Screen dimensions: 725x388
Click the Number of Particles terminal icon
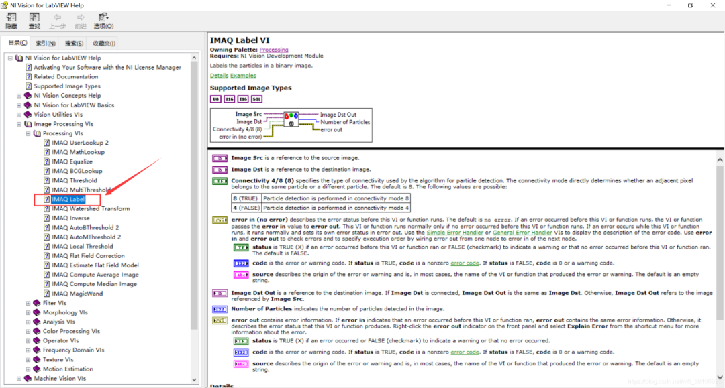[220, 309]
